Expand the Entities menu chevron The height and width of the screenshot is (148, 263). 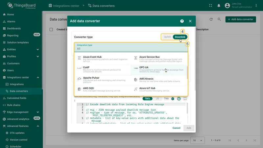click(x=38, y=50)
